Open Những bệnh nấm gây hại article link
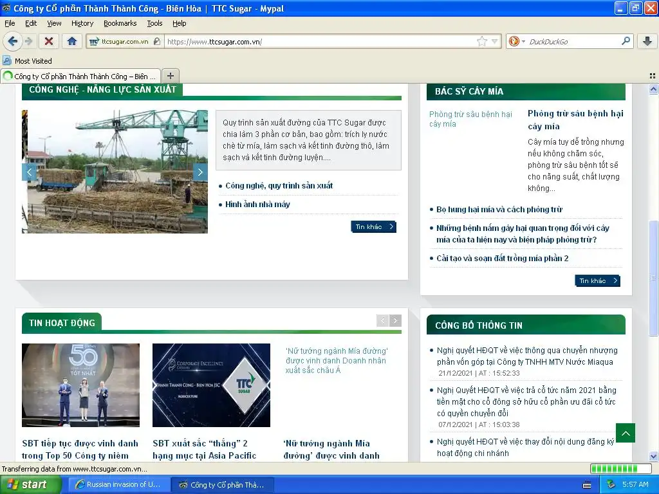 523,234
